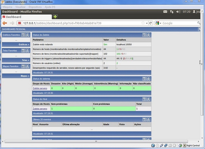205x149 pixels.
Task: Bookmark this page with the star icon
Action: pyautogui.click(x=143, y=23)
